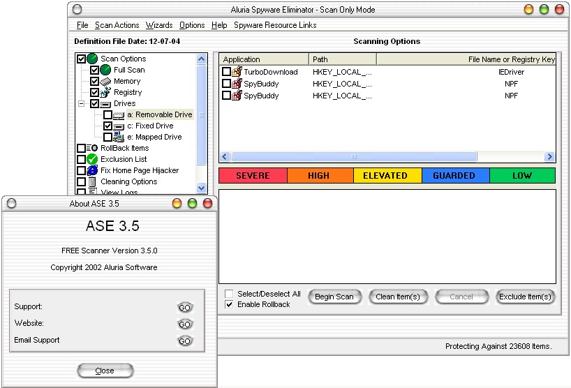571x388 pixels.
Task: Click the Memory chip icon
Action: click(105, 81)
